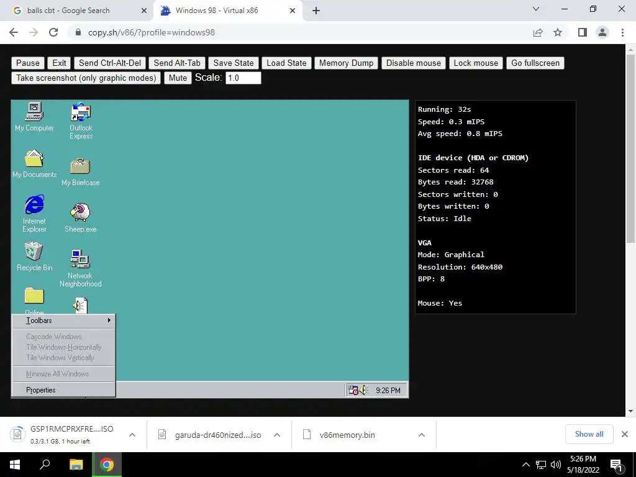Show hidden system tray icons
The image size is (636, 477).
(525, 465)
